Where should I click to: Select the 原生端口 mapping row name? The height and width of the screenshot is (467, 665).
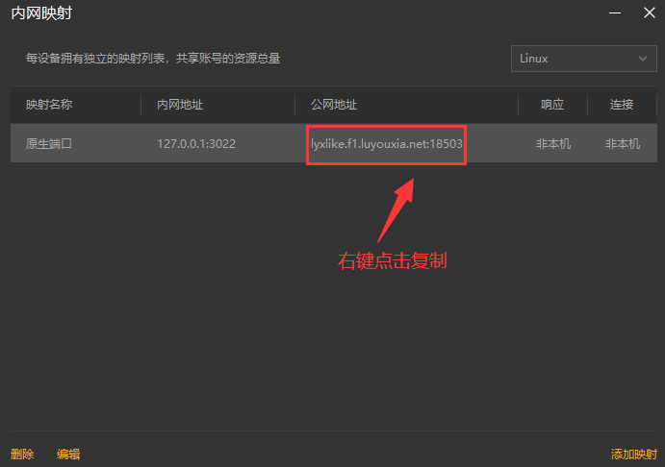49,144
